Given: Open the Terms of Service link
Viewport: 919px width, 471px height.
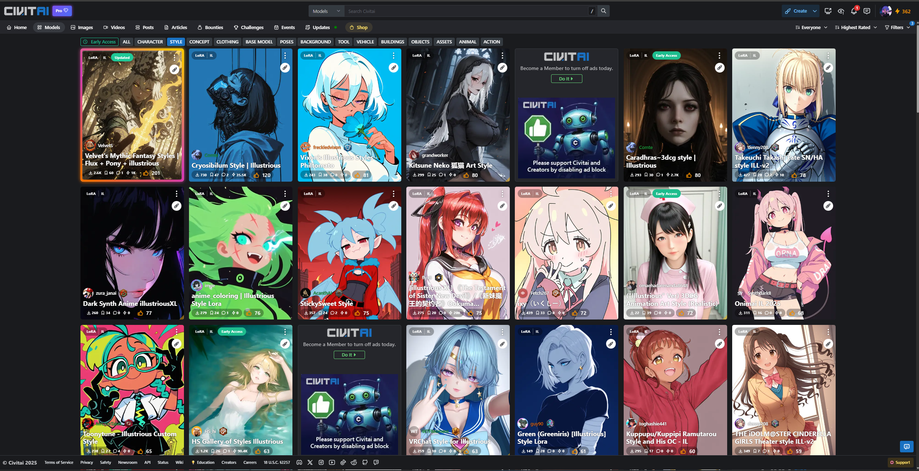Looking at the screenshot, I should tap(59, 462).
